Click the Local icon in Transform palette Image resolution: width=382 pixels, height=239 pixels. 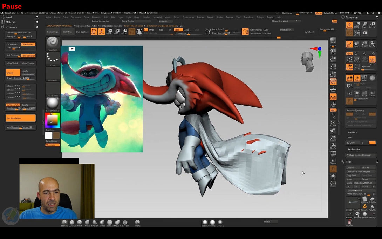(x=349, y=78)
